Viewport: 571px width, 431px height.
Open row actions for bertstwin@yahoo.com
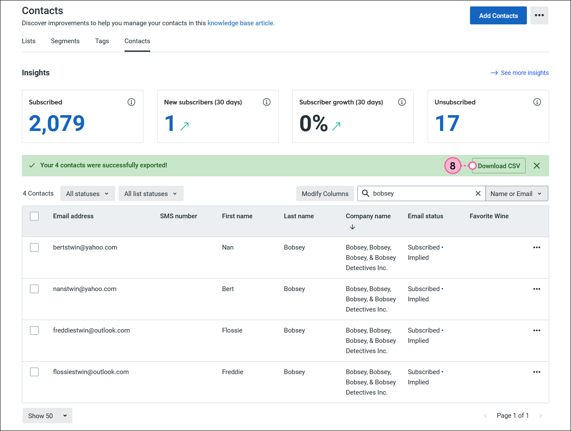click(x=537, y=247)
